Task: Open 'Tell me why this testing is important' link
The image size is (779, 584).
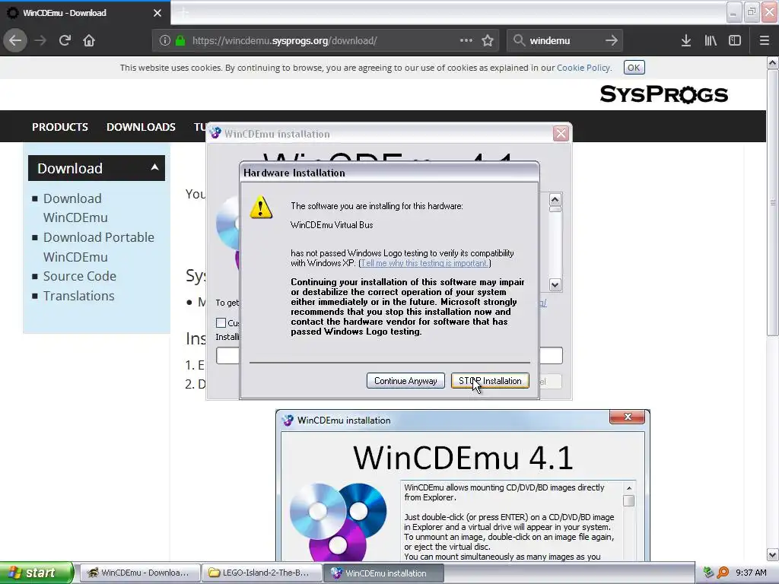Action: 424,263
